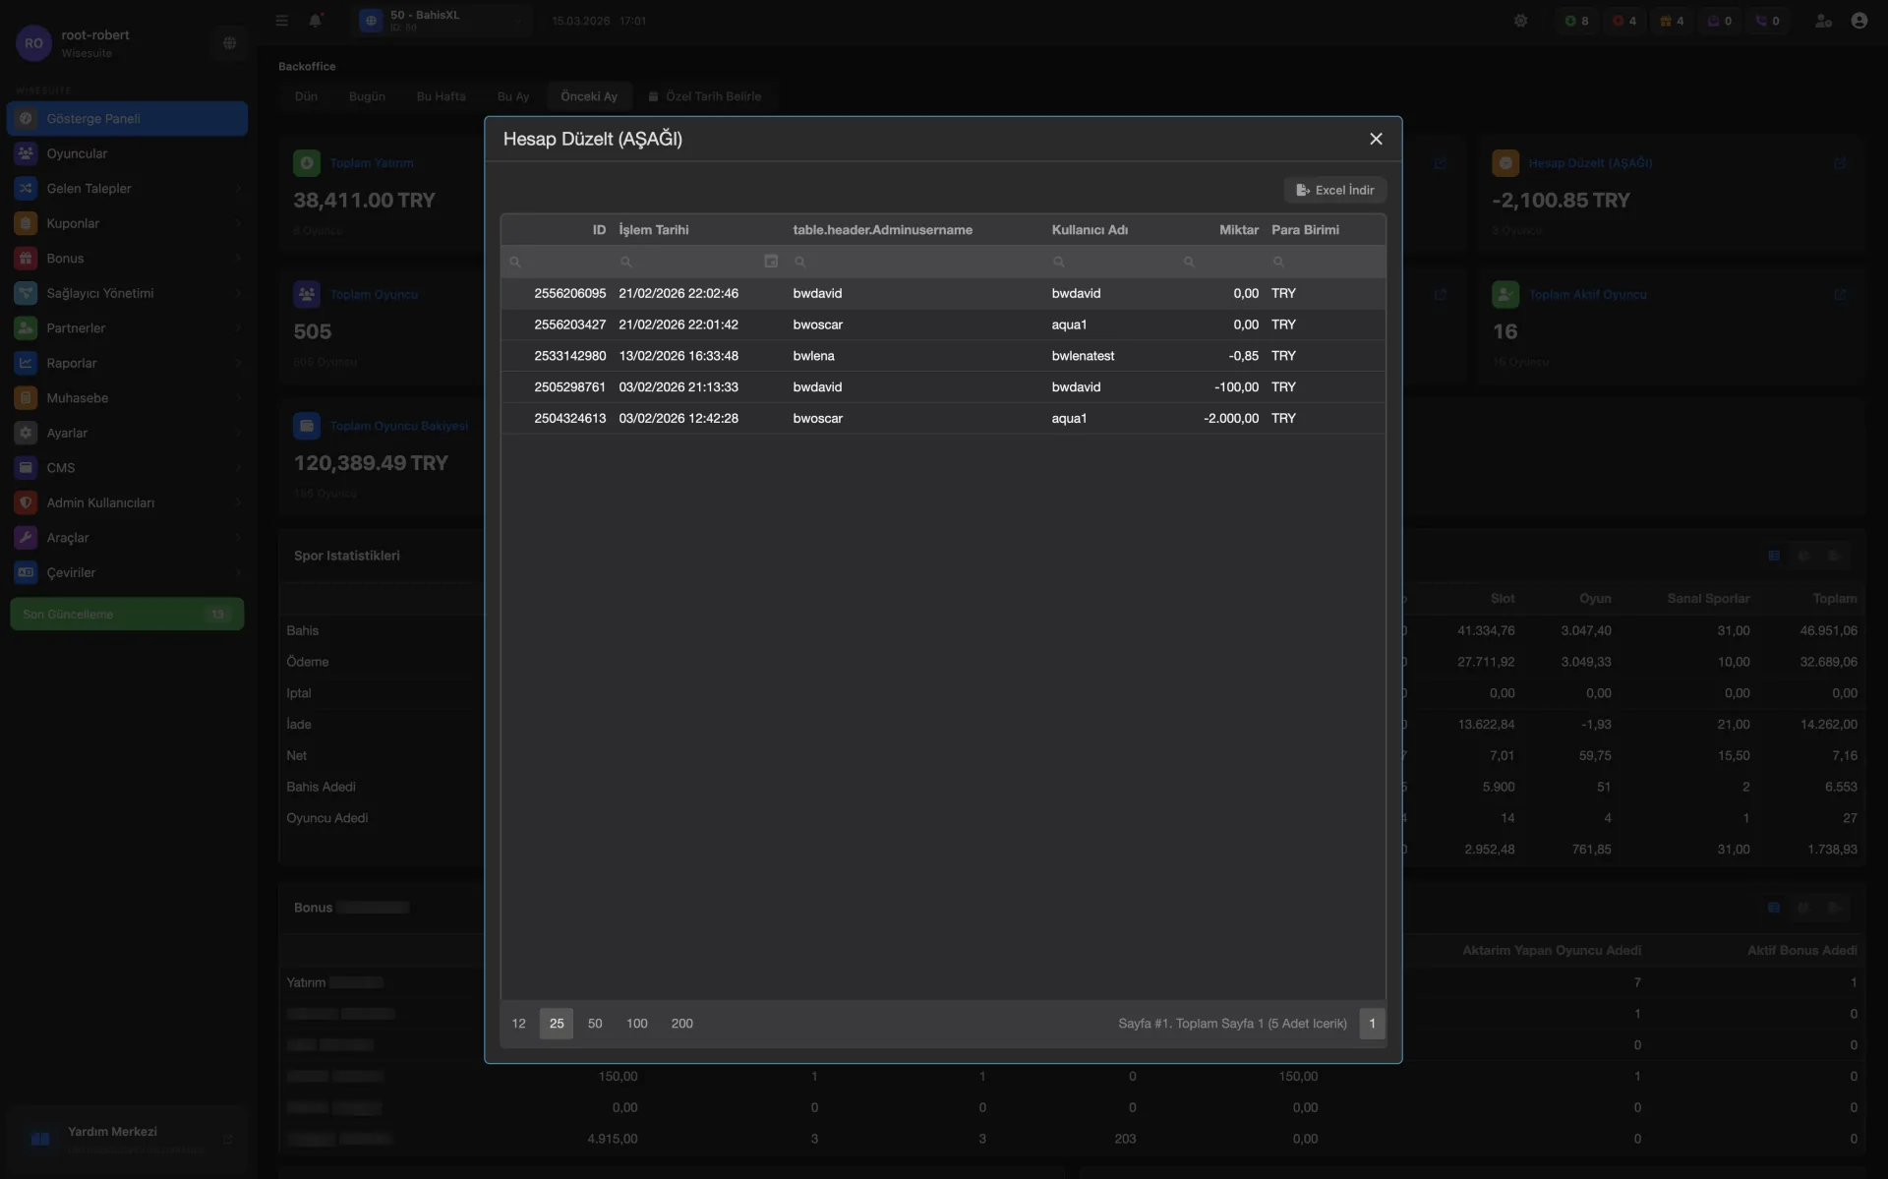Toggle the sidebar collapse control
Screen dimensions: 1888x1179
coord(281,20)
